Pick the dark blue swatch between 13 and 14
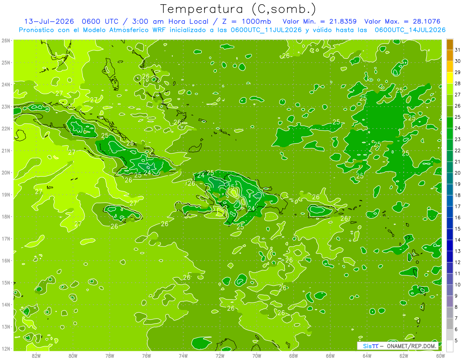This screenshot has height=361, width=468. point(450,245)
